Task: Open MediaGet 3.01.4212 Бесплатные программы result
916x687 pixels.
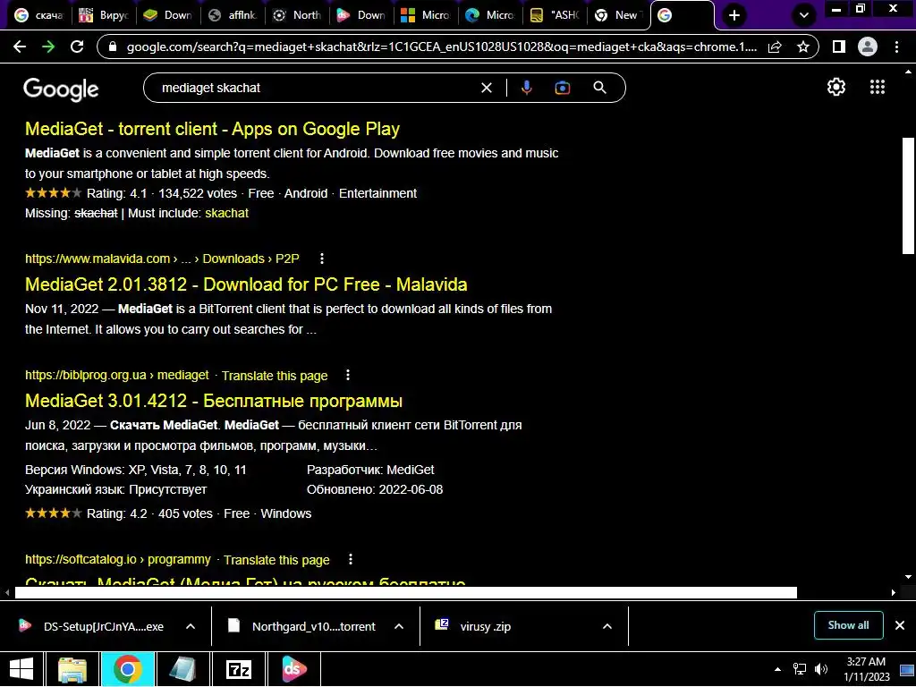Action: (x=214, y=402)
